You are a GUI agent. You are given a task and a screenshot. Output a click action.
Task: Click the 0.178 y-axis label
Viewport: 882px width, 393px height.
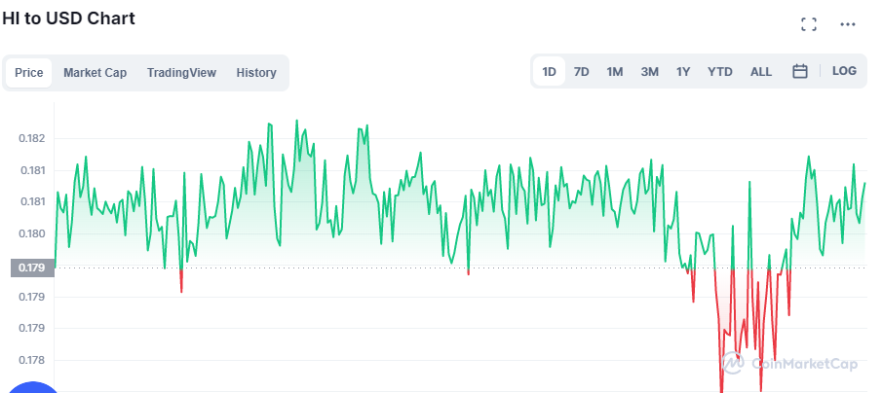[x=32, y=360]
